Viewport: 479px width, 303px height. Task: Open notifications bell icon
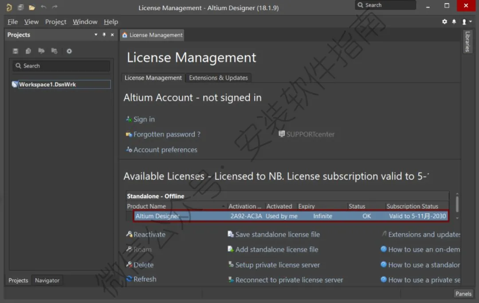click(454, 22)
